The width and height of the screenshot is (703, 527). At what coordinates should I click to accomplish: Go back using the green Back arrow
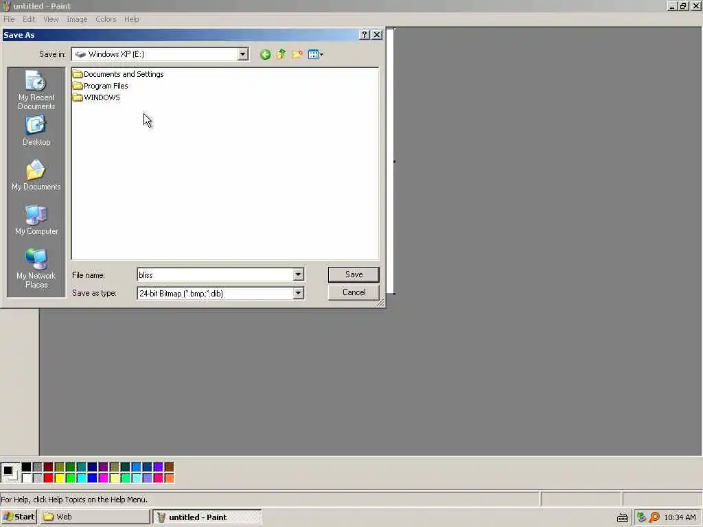pyautogui.click(x=265, y=55)
